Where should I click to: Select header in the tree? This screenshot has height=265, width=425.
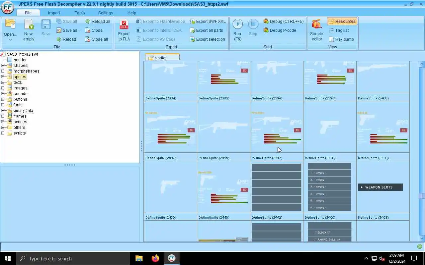point(20,60)
